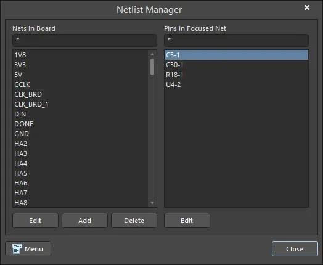Close the Netlist Manager via X icon
323x265 pixels.
tap(307, 7)
